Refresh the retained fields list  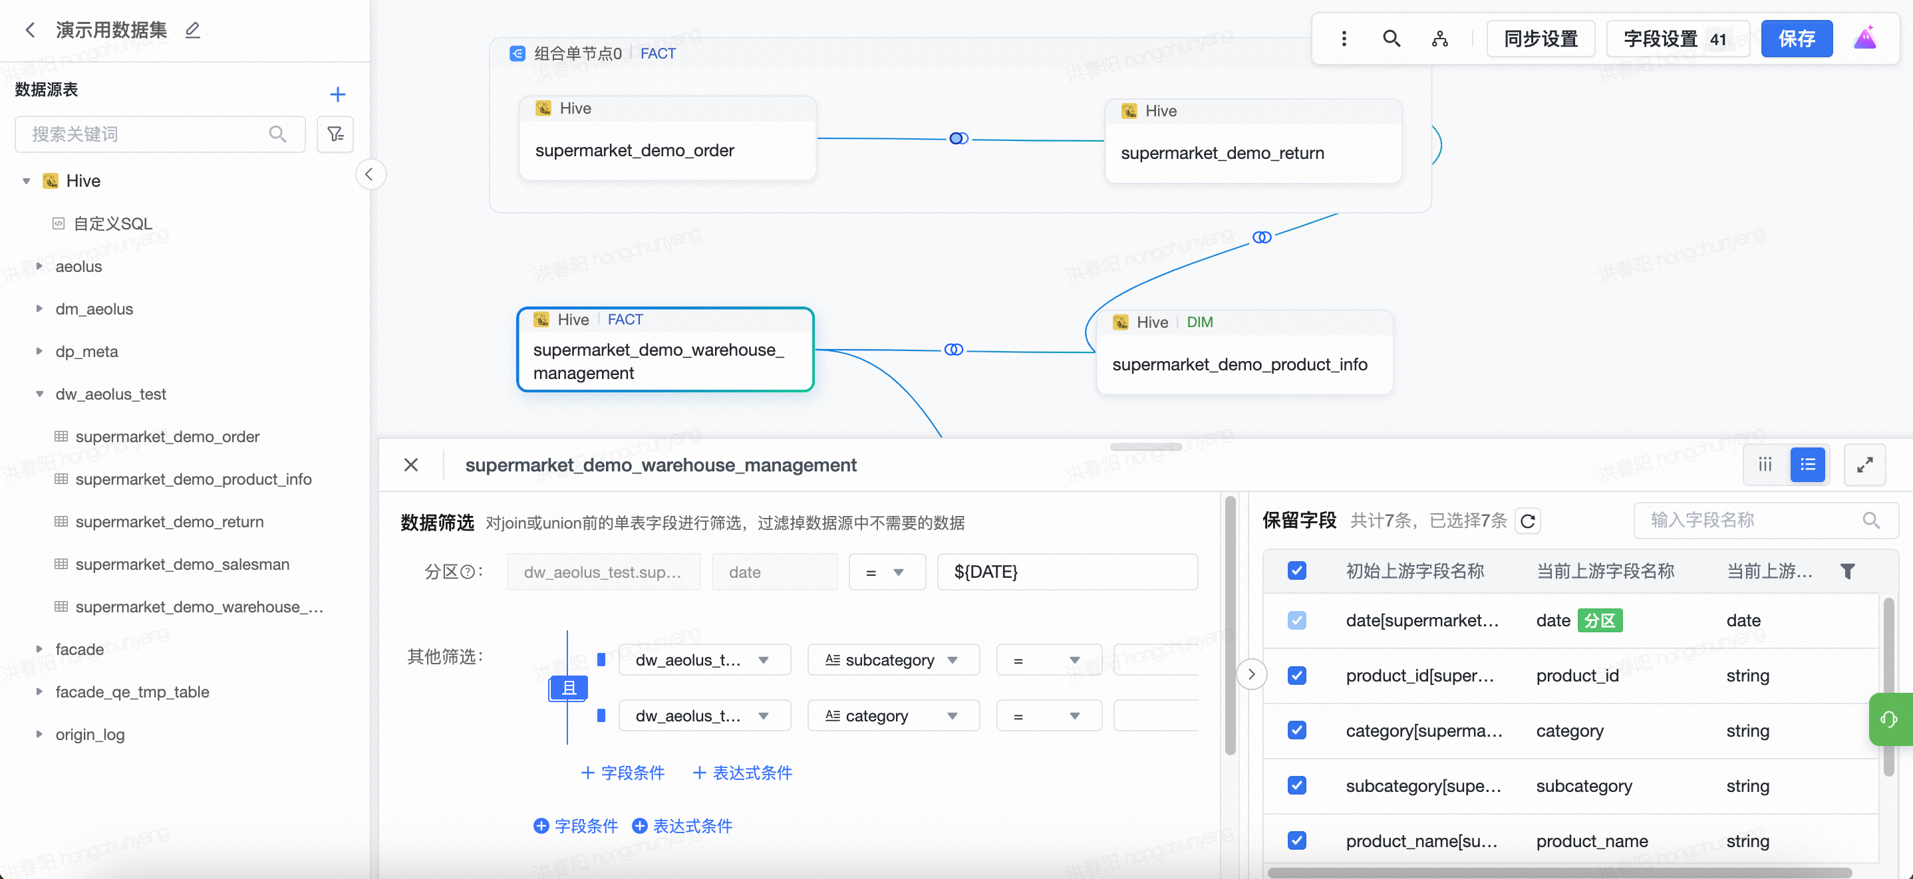1528,521
